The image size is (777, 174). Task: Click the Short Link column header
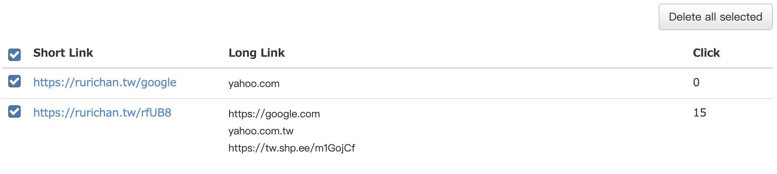(63, 53)
